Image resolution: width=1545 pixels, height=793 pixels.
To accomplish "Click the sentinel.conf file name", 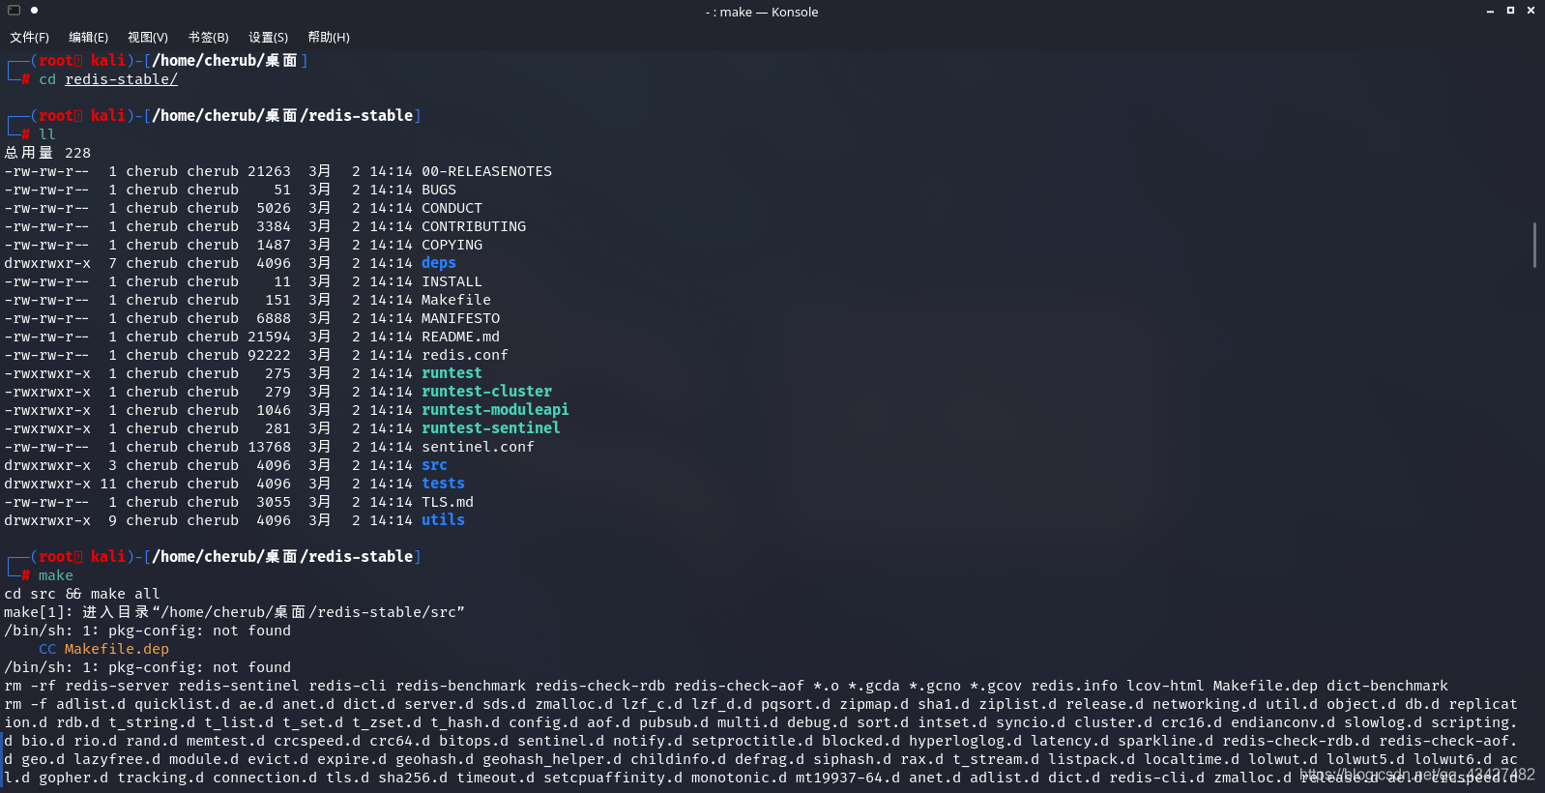I will 478,447.
